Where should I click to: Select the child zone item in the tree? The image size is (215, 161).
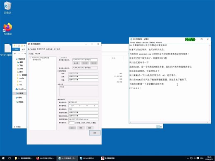(37, 60)
